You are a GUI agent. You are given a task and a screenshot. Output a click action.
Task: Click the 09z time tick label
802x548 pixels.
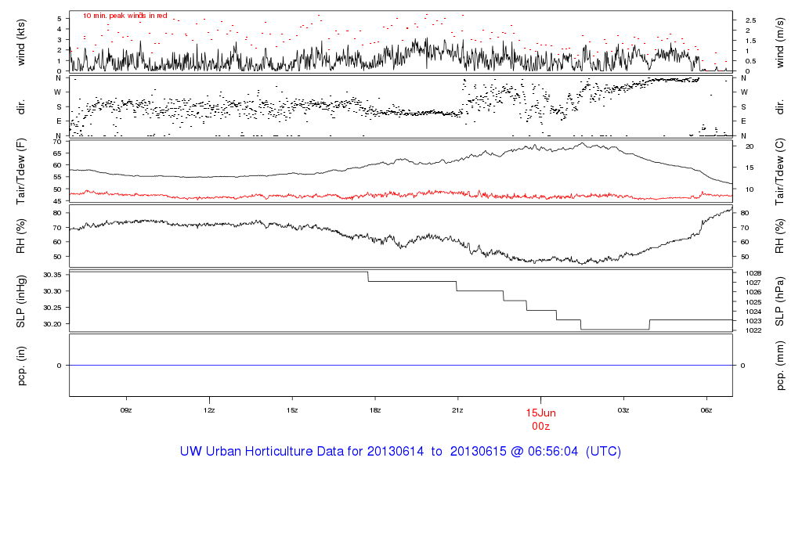tap(126, 409)
